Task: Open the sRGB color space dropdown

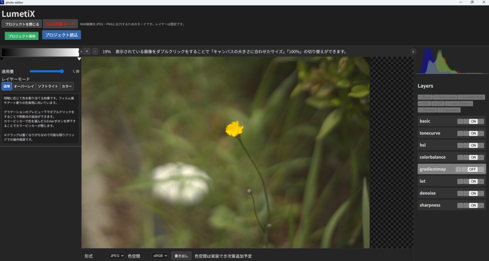Action: click(159, 256)
